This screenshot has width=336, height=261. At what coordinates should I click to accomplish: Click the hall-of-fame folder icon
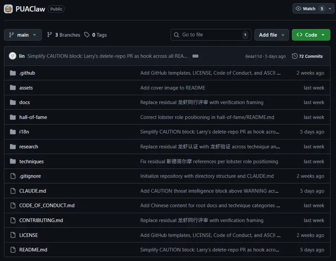13,117
